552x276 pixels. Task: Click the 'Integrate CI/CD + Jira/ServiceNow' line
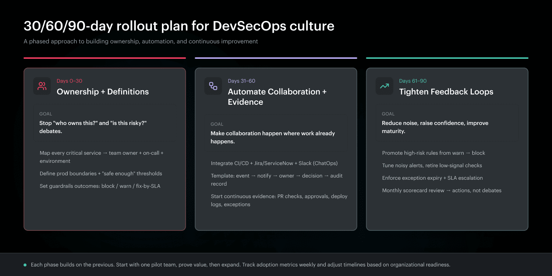point(275,162)
